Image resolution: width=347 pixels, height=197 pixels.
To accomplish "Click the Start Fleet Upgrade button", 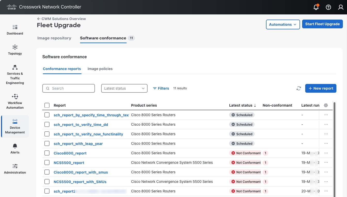I will pyautogui.click(x=322, y=24).
